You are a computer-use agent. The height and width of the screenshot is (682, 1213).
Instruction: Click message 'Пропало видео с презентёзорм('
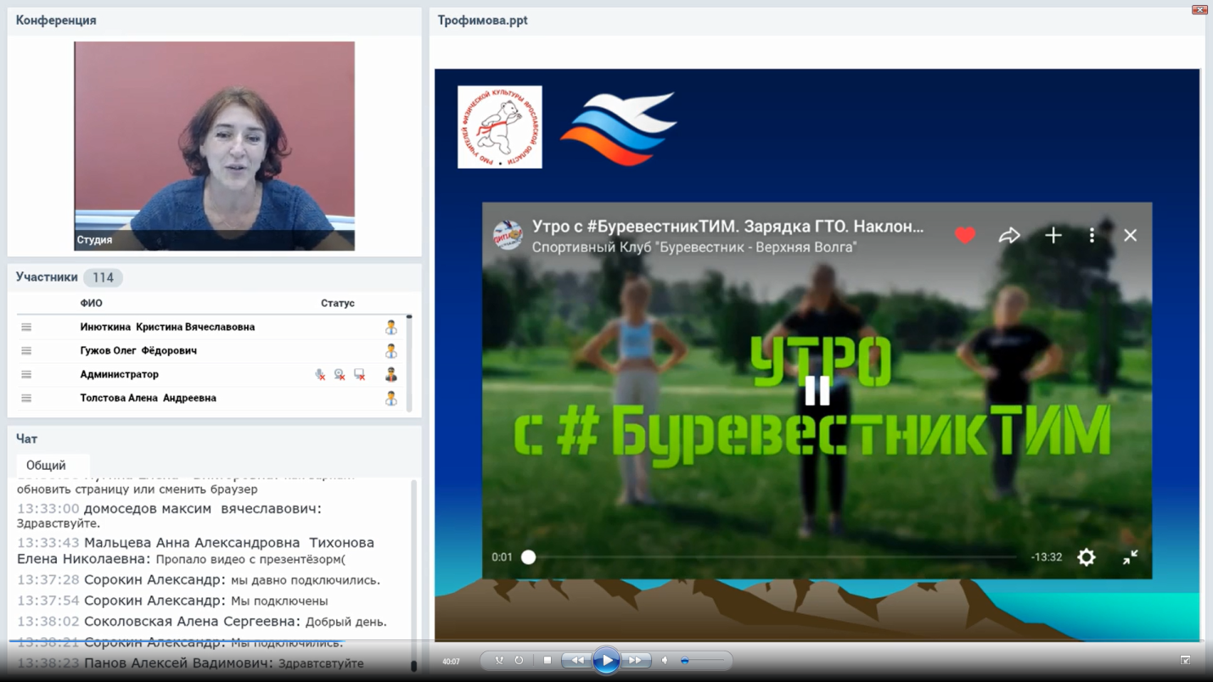pos(250,559)
